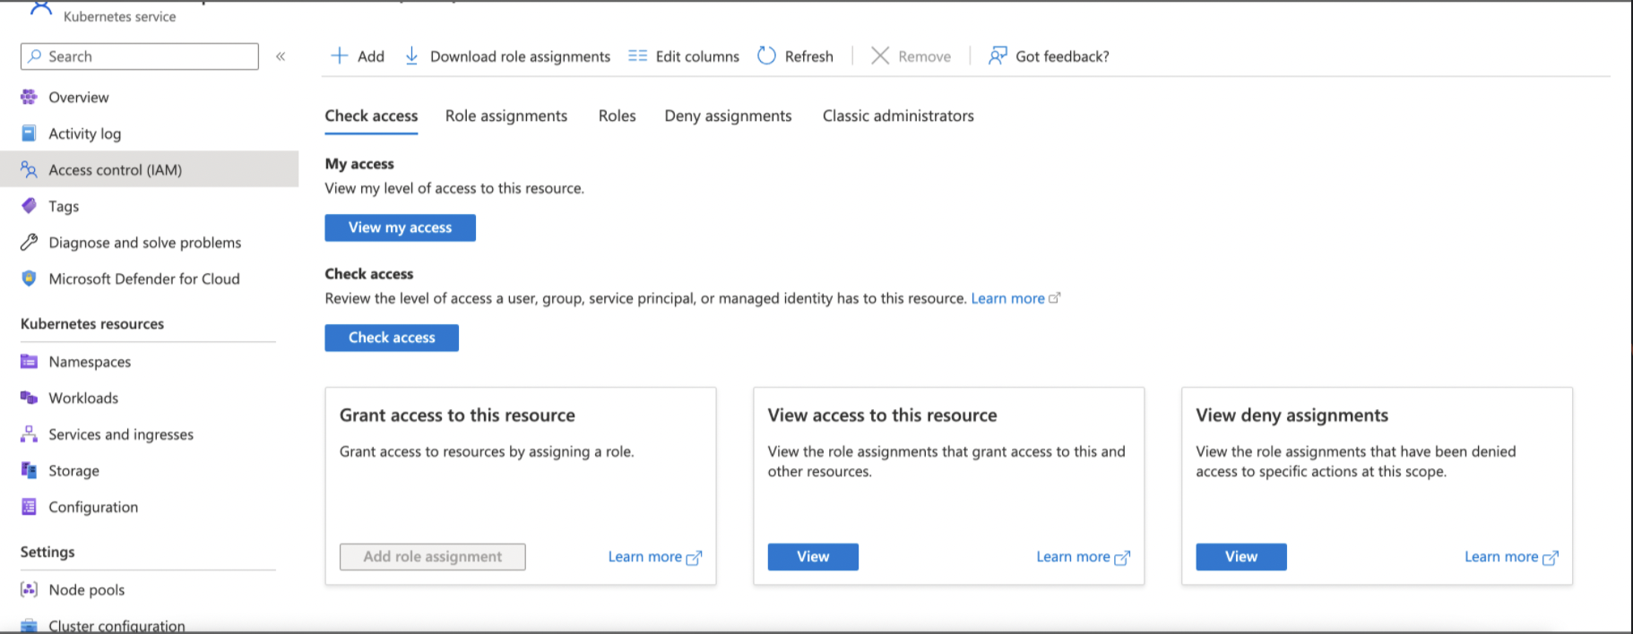The image size is (1633, 634).
Task: Open the Roles tab
Action: click(x=618, y=116)
